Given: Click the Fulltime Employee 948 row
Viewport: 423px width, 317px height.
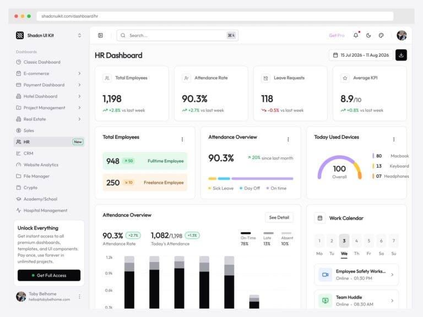Looking at the screenshot, I should pos(145,161).
